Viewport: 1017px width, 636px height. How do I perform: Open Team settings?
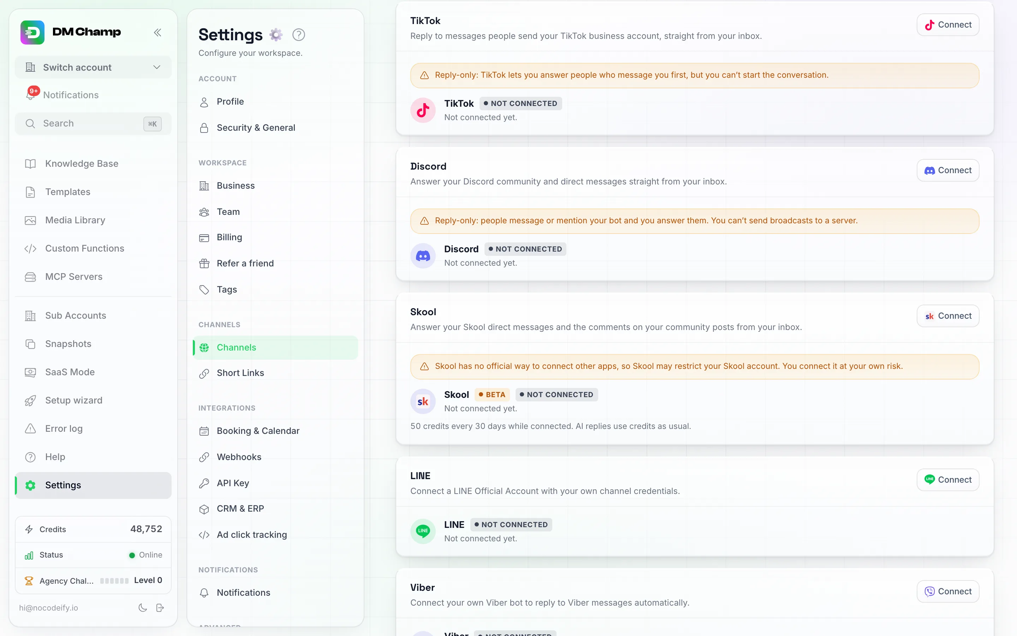[x=275, y=212]
